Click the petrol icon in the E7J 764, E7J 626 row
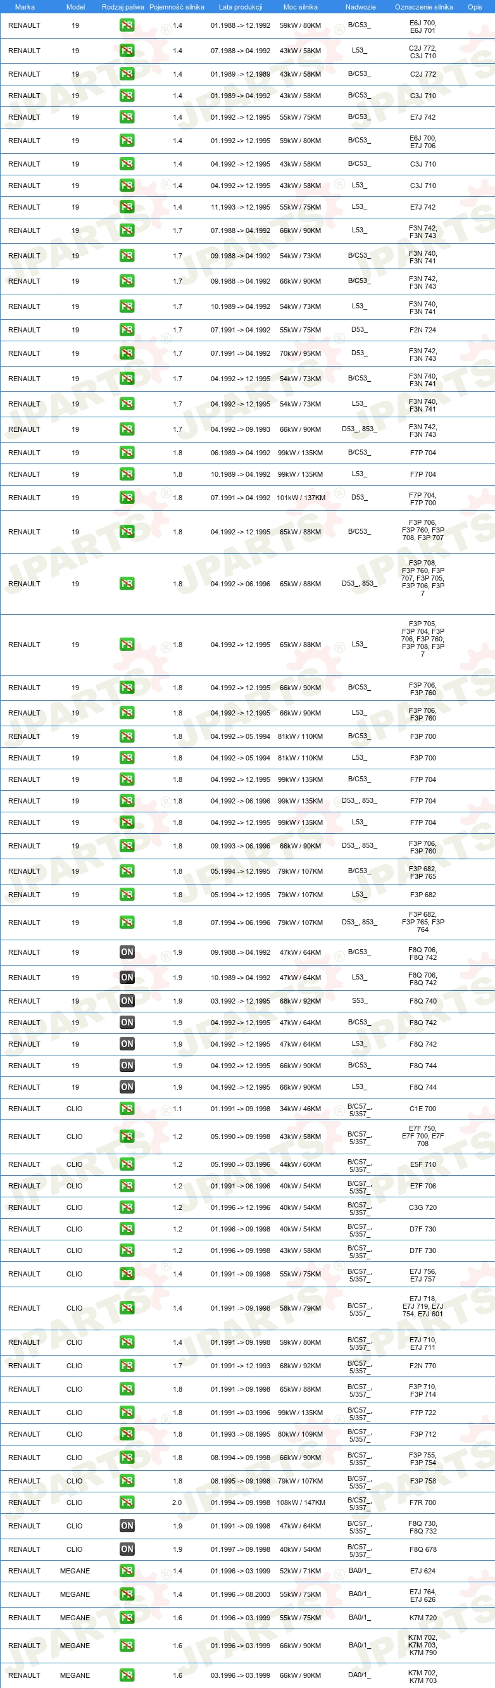Screen dimensions: 495x1688 (127, 1594)
